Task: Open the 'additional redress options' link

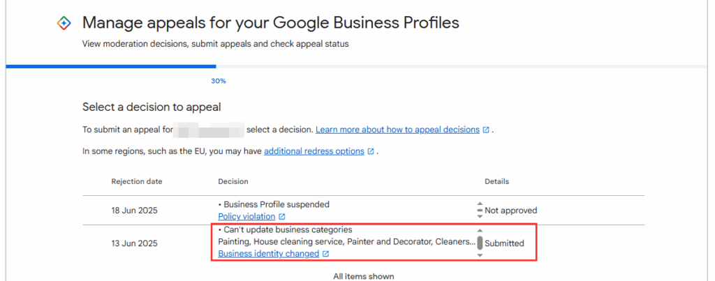Action: click(x=314, y=151)
